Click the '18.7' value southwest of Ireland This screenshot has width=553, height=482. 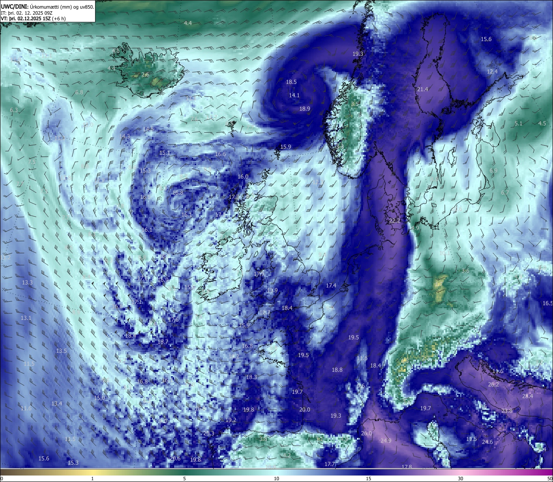click(163, 342)
